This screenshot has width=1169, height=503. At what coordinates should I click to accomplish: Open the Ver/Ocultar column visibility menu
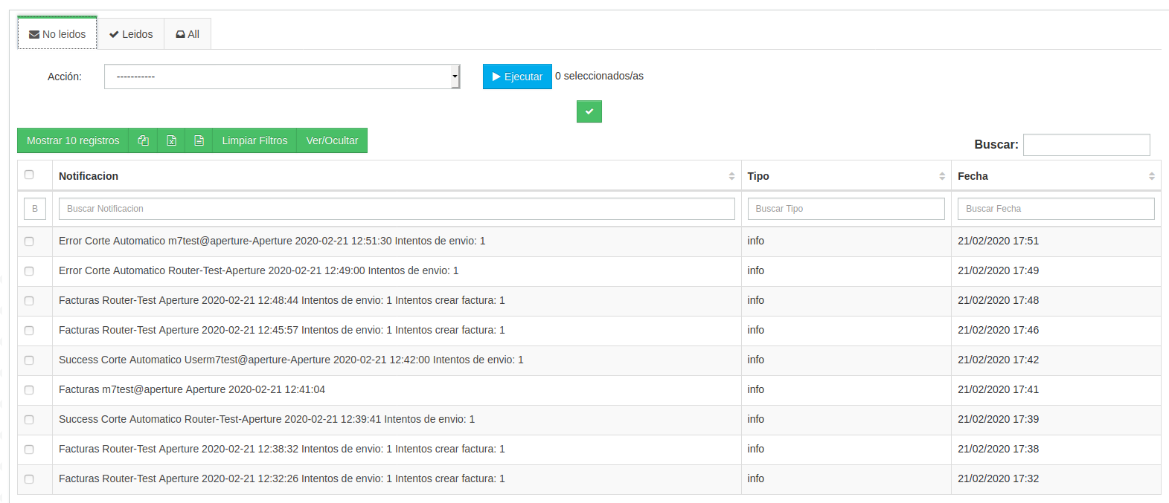[x=332, y=140]
